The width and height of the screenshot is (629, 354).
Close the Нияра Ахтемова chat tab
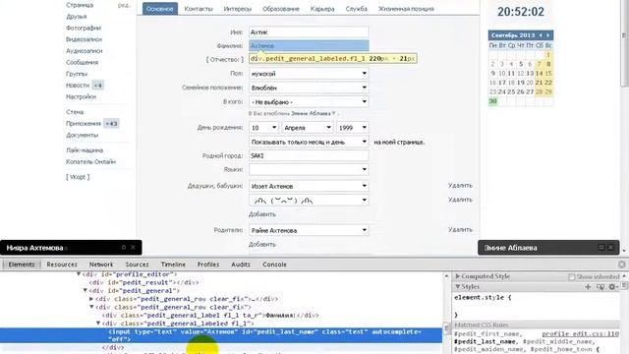point(133,247)
